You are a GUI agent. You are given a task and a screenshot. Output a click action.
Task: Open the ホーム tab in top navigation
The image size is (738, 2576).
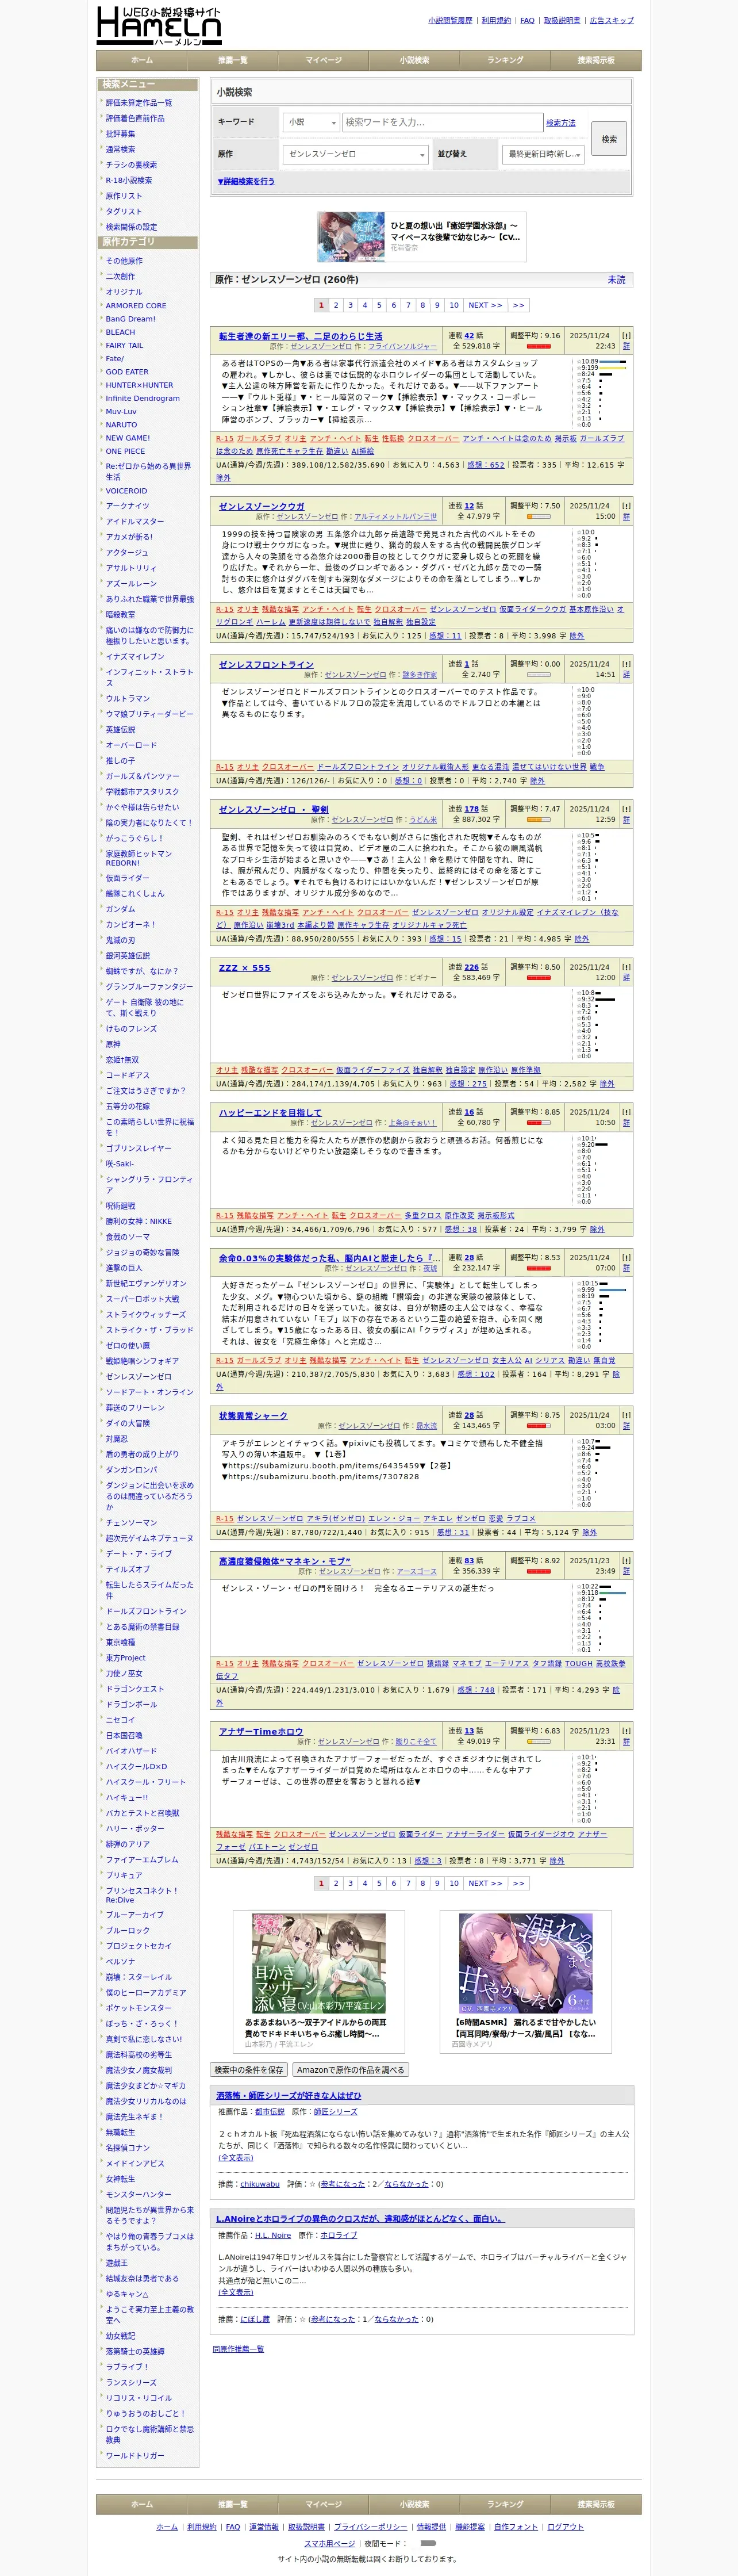pyautogui.click(x=142, y=60)
